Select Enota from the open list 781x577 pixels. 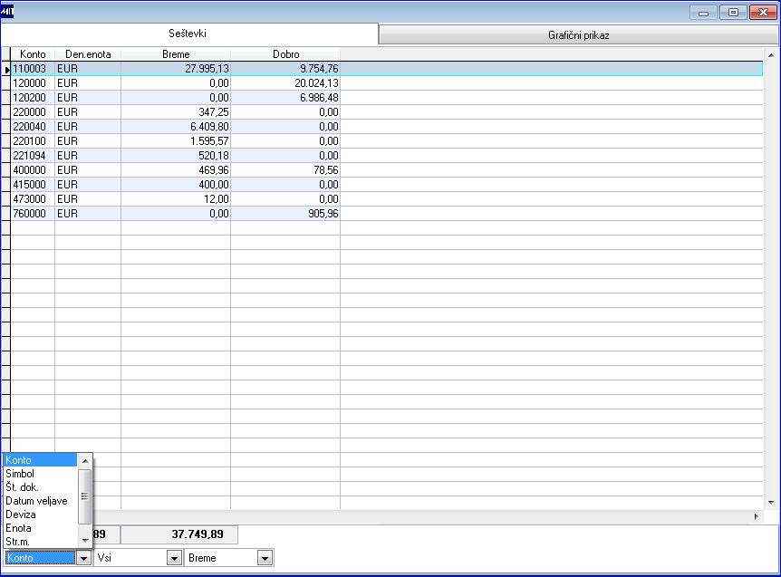(41, 528)
